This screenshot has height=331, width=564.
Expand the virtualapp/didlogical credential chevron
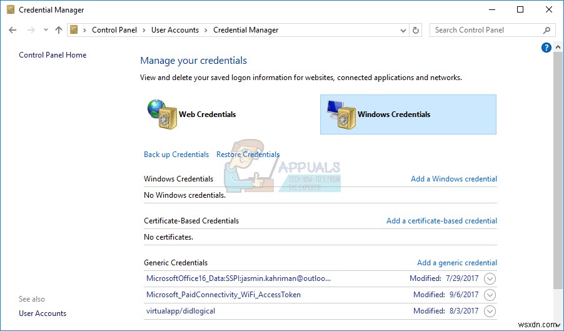coord(490,311)
